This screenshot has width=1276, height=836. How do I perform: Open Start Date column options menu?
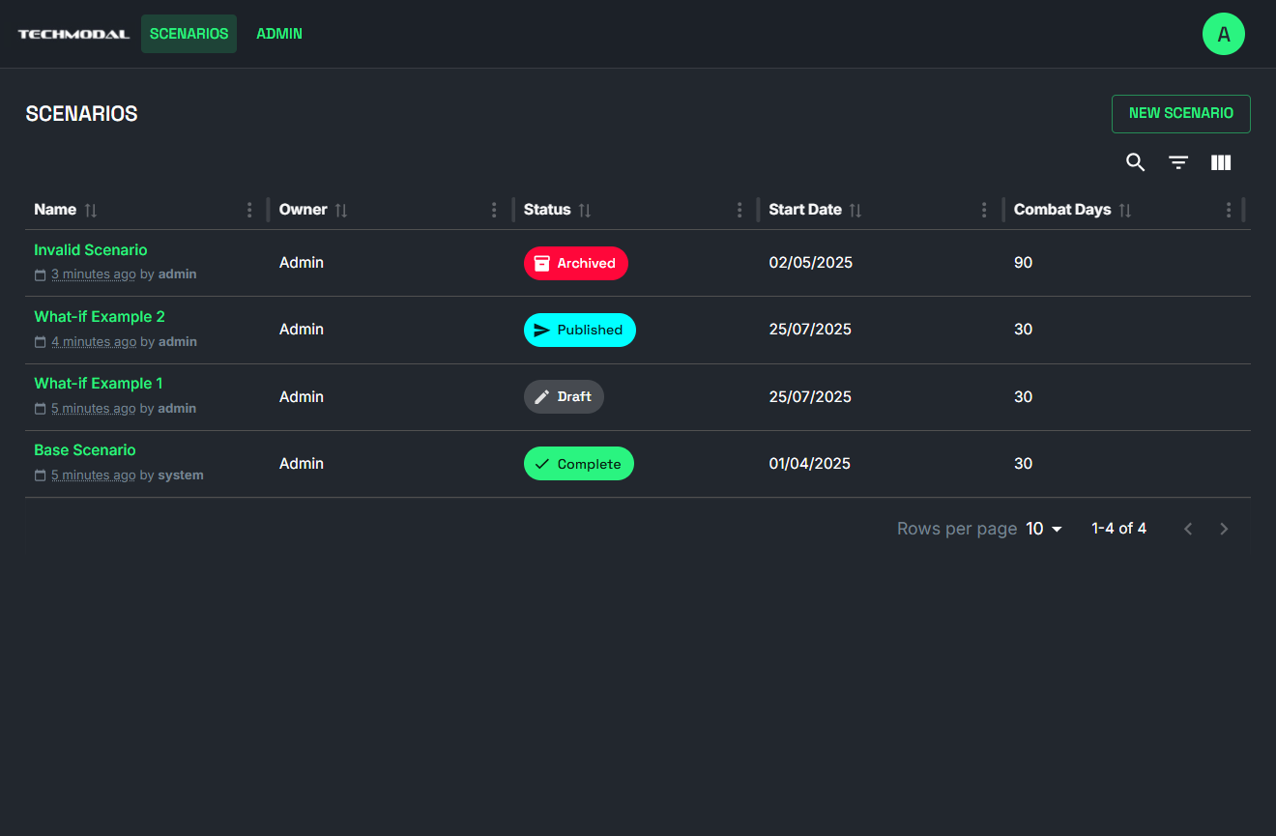pyautogui.click(x=984, y=210)
